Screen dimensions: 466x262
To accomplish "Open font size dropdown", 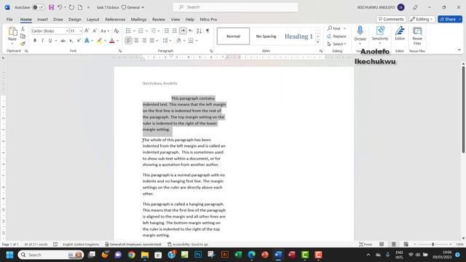I will pos(81,31).
